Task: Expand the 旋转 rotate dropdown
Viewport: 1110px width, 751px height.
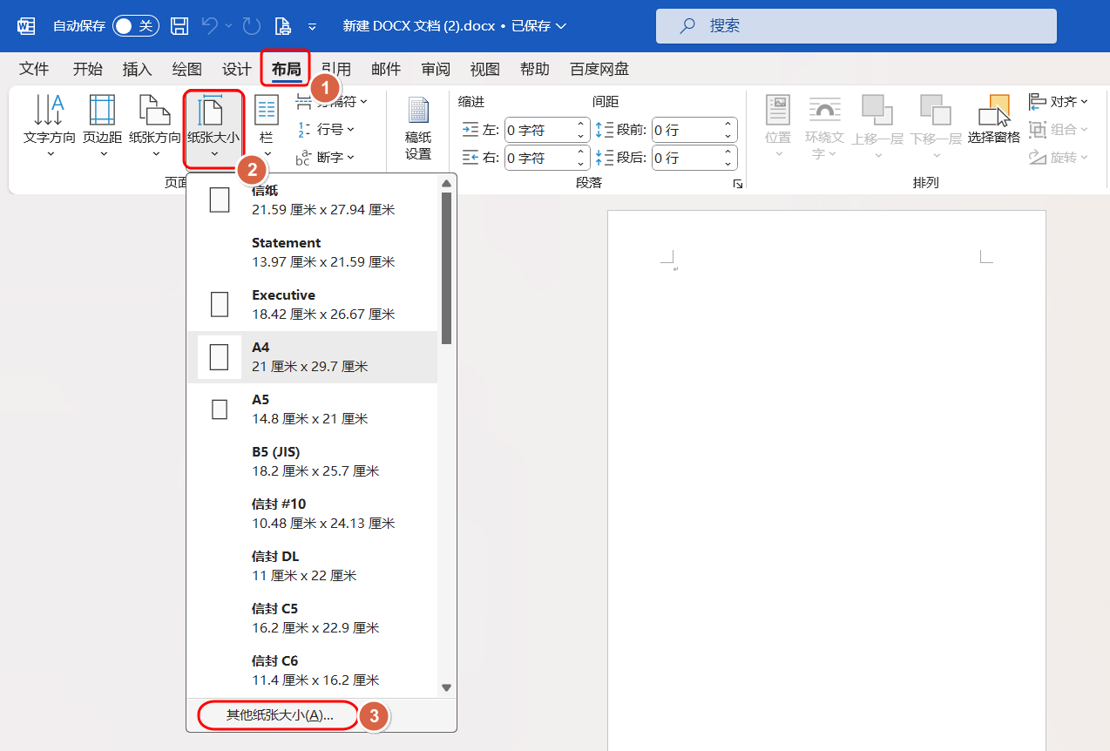Action: coord(1059,158)
